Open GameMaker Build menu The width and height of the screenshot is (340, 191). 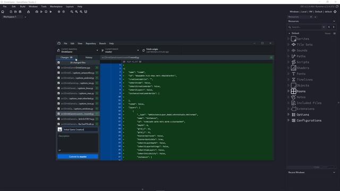[x=22, y=7]
